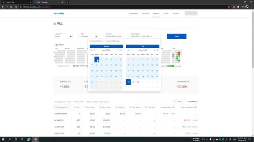
Task: Open Cortana circle icon in taskbar
Action: tap(16, 139)
